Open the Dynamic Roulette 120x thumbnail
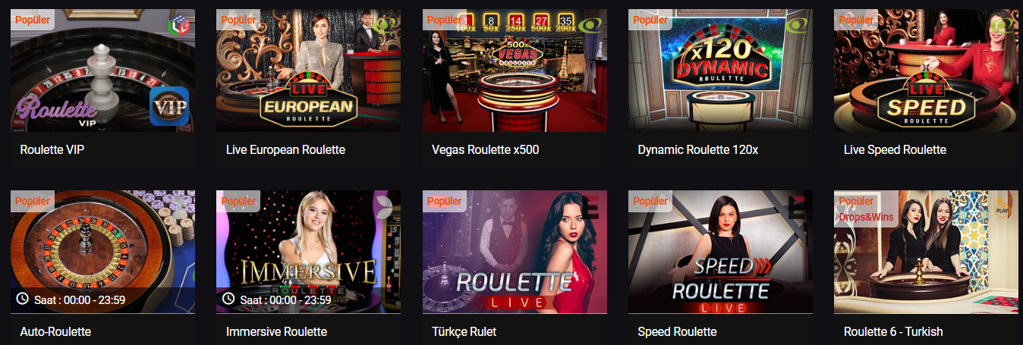 click(720, 71)
